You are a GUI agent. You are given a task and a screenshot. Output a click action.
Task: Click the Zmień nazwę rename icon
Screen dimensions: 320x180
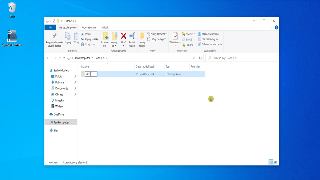coord(132,36)
